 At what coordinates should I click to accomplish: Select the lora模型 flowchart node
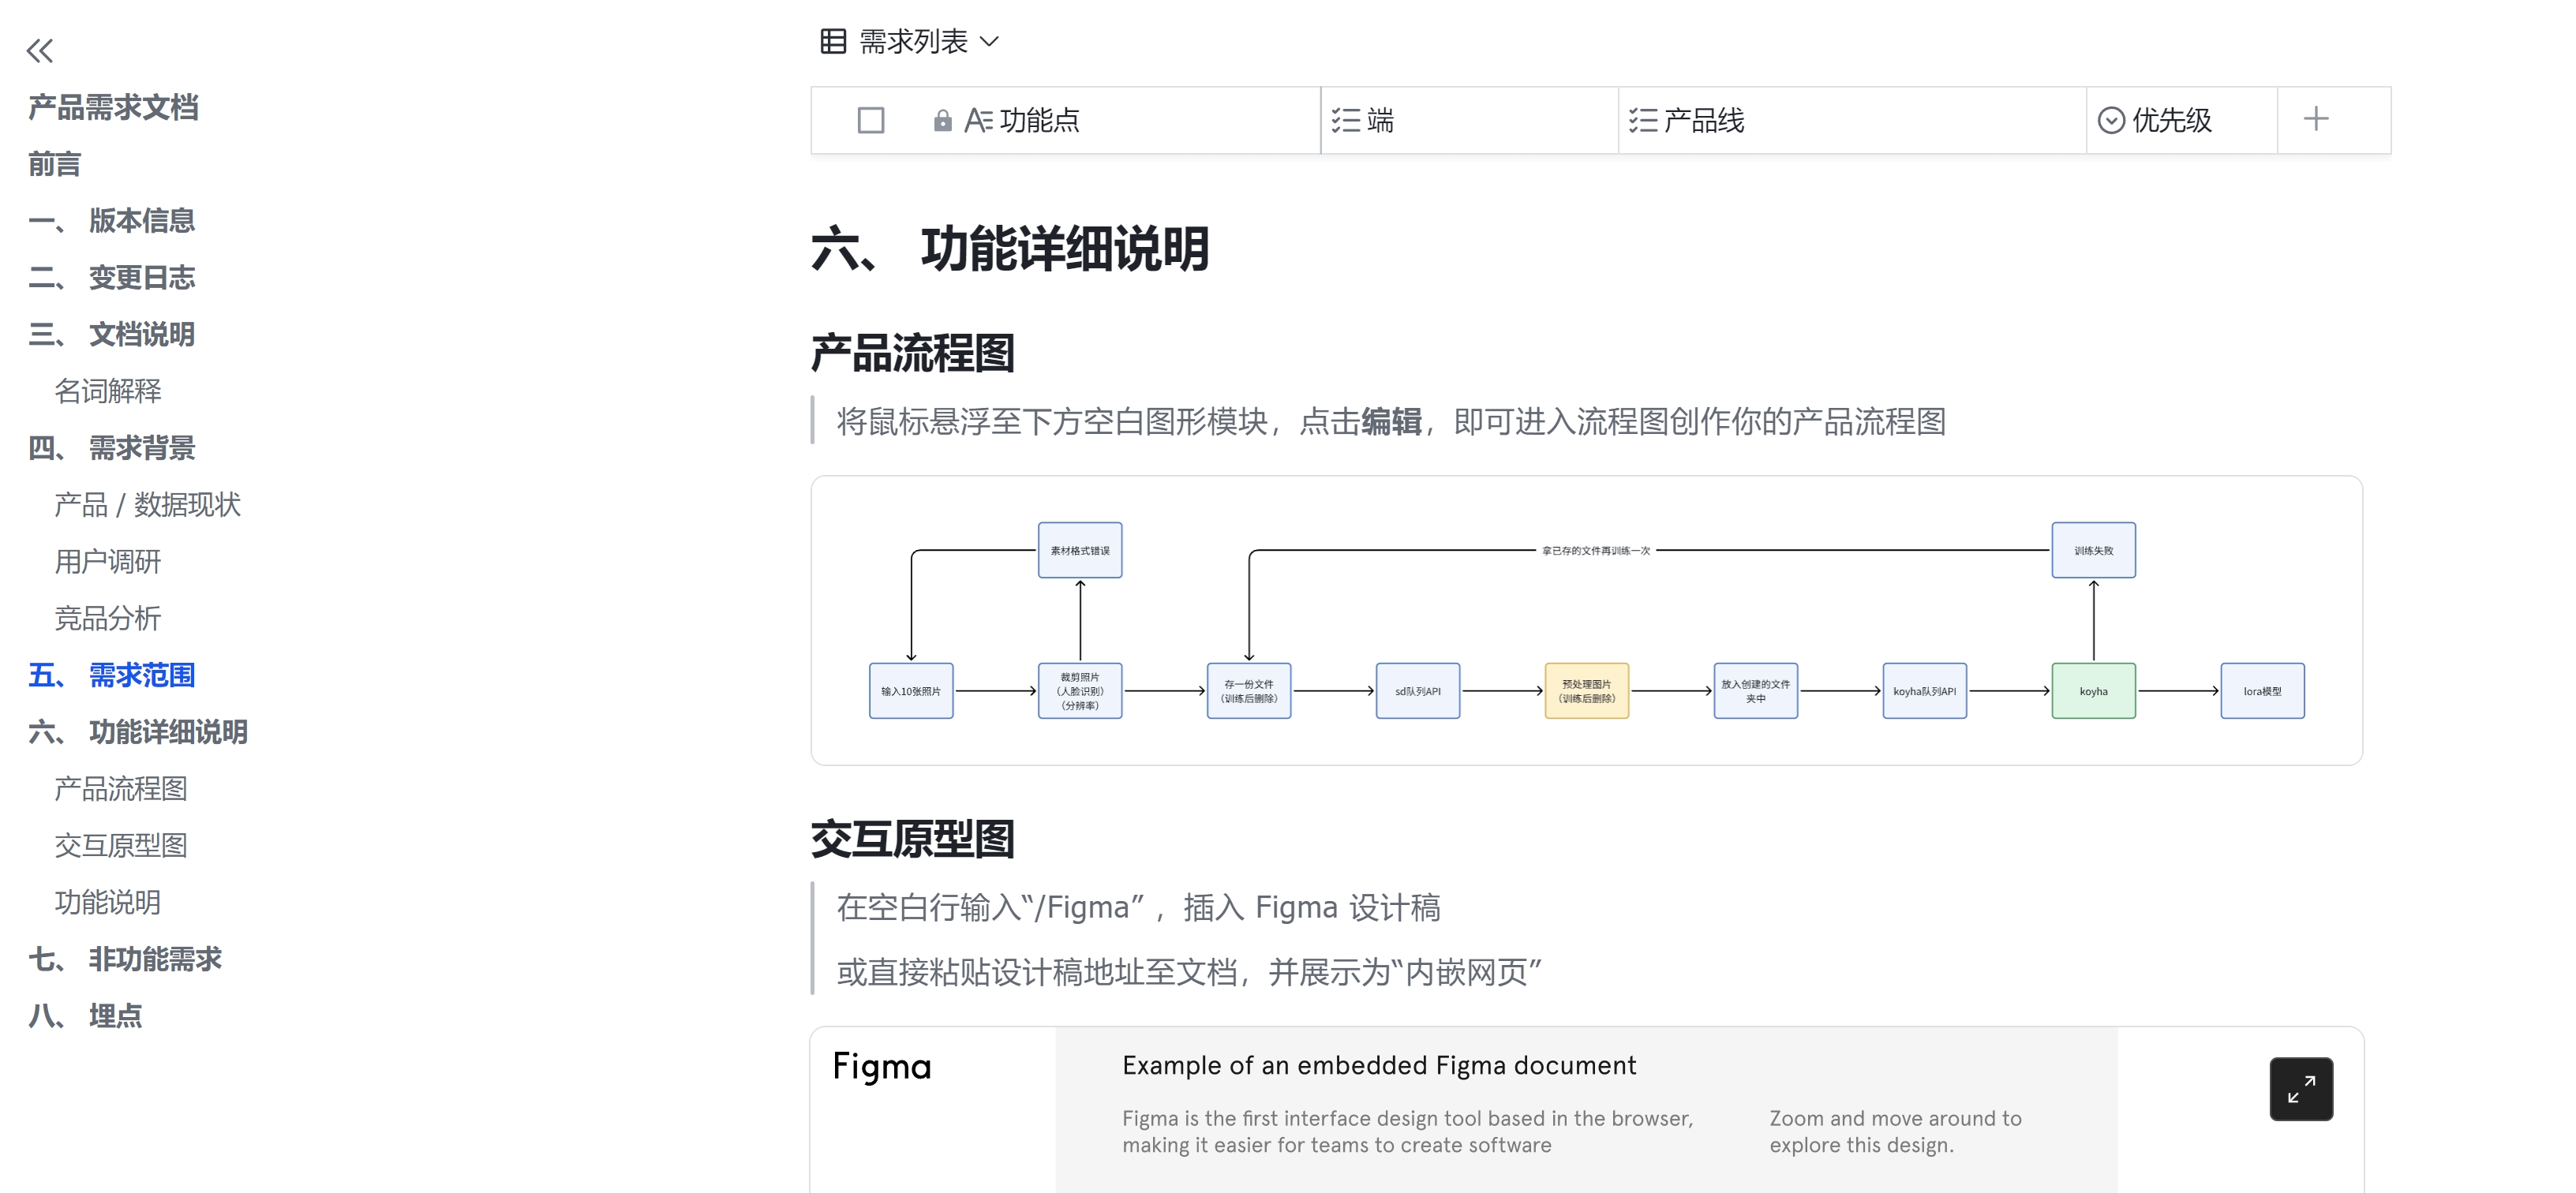tap(2263, 691)
